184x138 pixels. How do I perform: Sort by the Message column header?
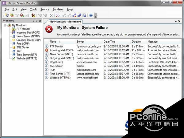[164, 41]
